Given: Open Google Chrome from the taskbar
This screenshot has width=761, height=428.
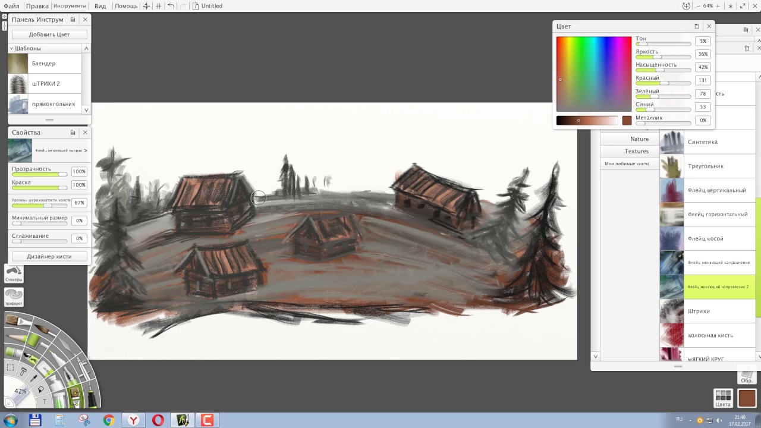Looking at the screenshot, I should tap(109, 420).
